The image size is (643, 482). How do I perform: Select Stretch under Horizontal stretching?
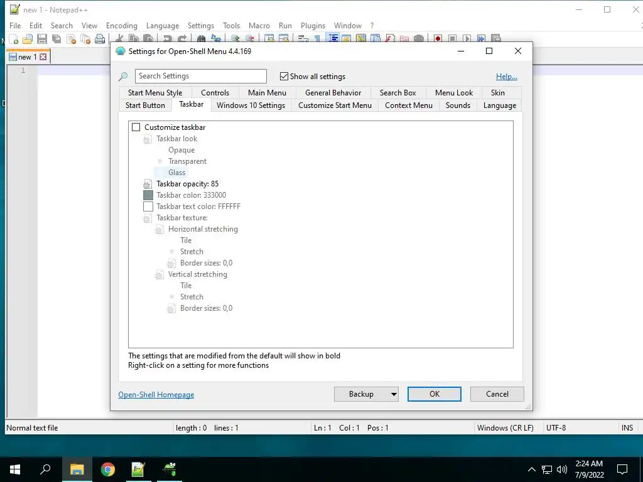[x=192, y=252]
